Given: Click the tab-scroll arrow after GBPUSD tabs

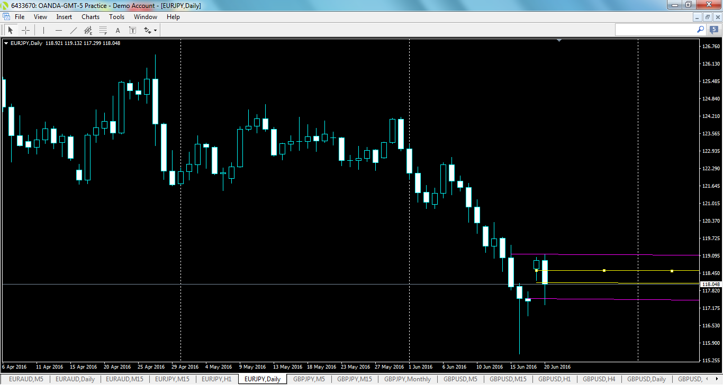Looking at the screenshot, I should (x=717, y=379).
